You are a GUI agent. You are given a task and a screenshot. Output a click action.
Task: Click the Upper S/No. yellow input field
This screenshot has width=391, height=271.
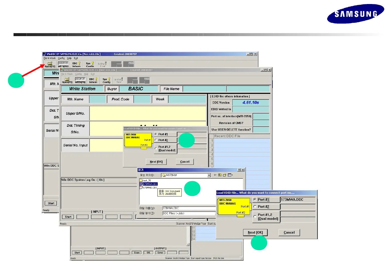(148, 113)
